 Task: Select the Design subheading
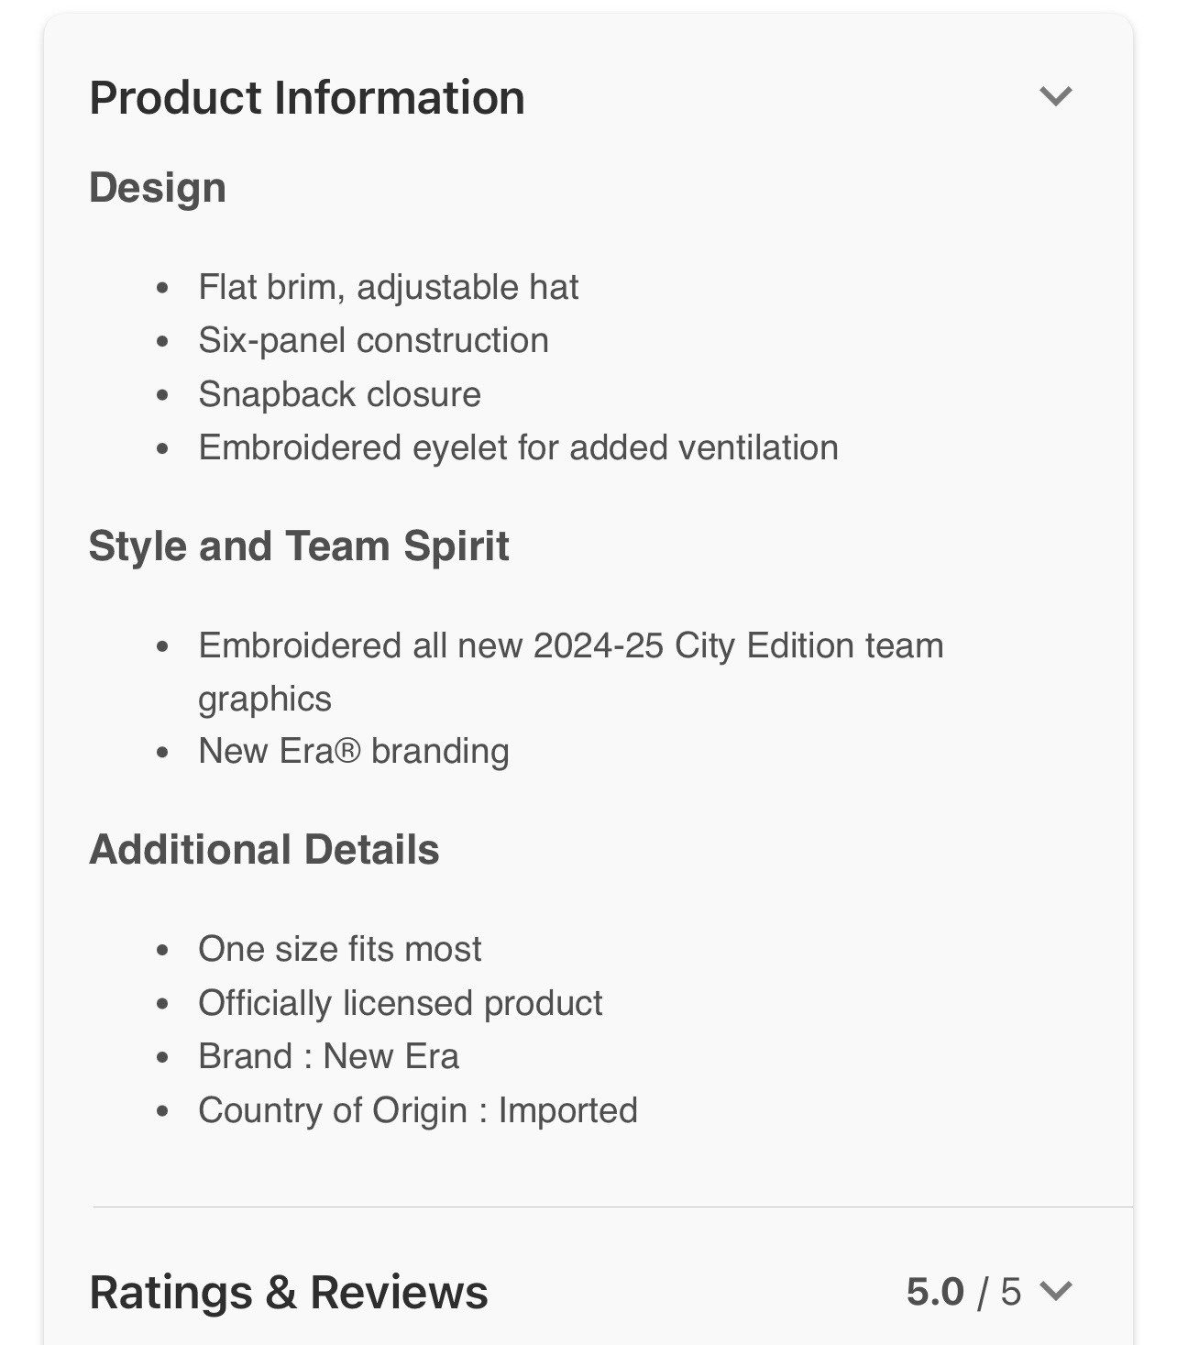(x=158, y=188)
